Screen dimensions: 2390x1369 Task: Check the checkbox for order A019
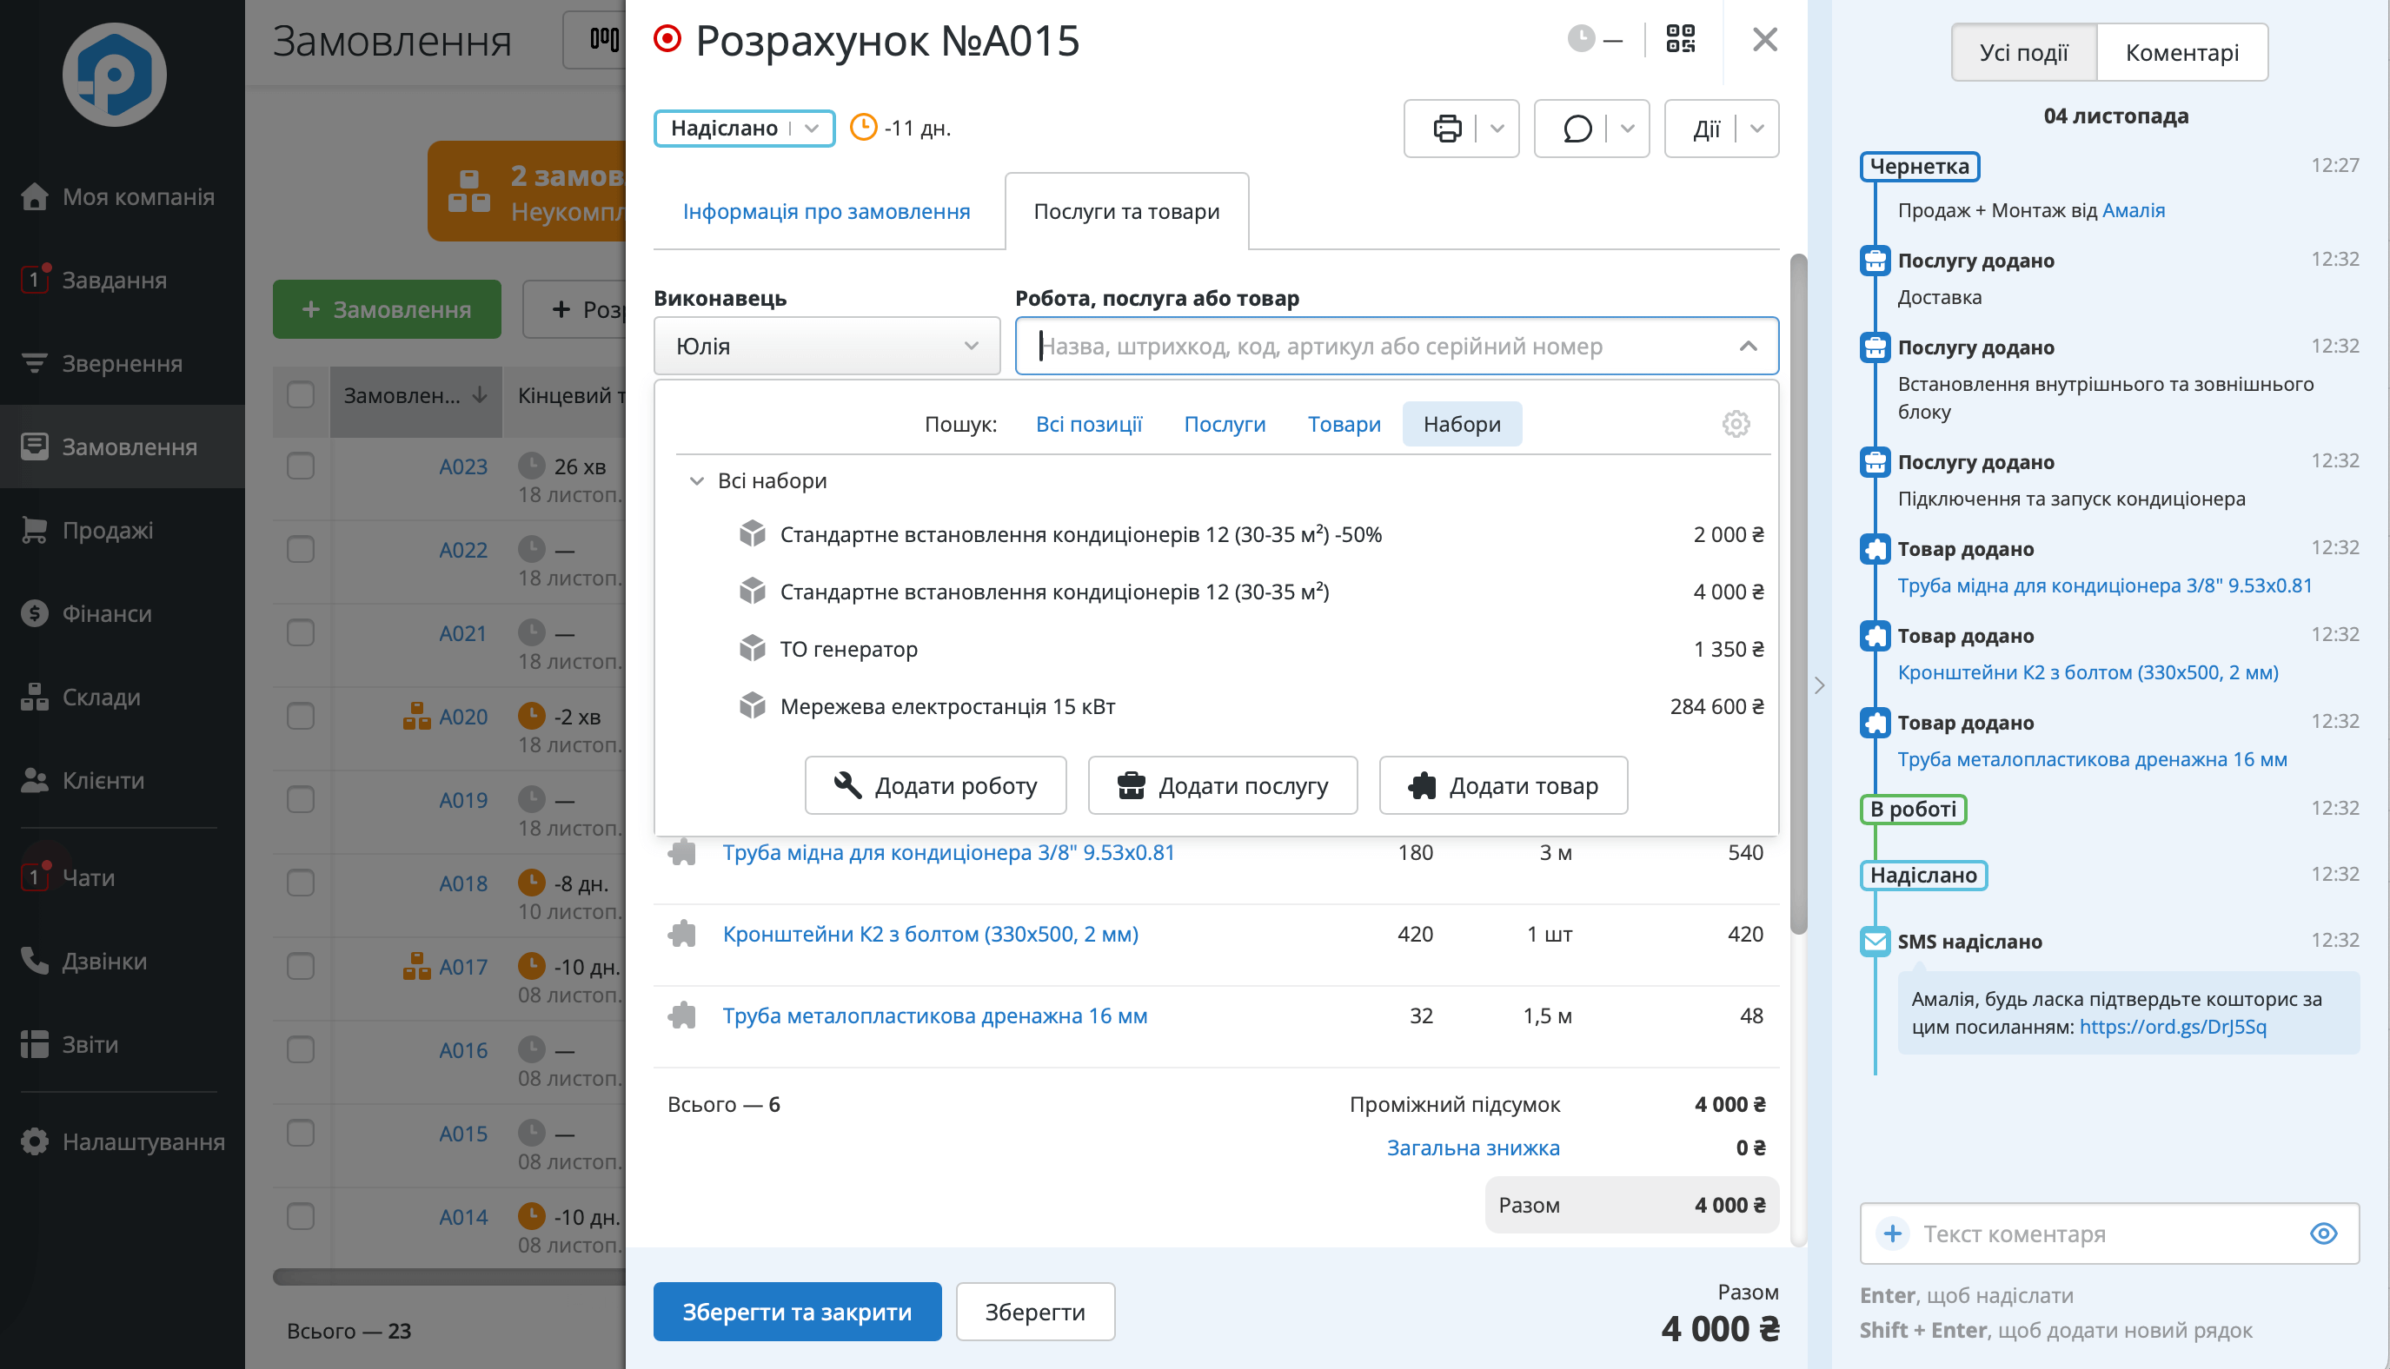(300, 800)
